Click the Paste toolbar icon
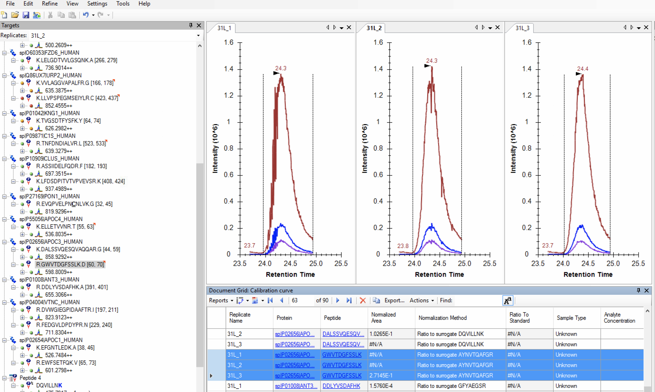655x392 pixels. (x=72, y=15)
